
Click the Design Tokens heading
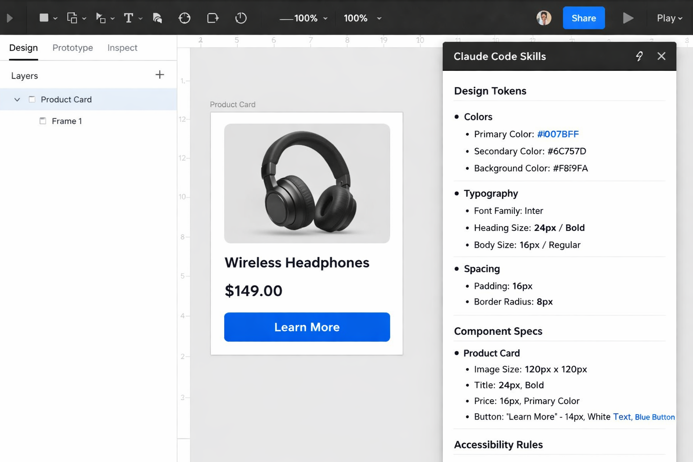click(490, 91)
